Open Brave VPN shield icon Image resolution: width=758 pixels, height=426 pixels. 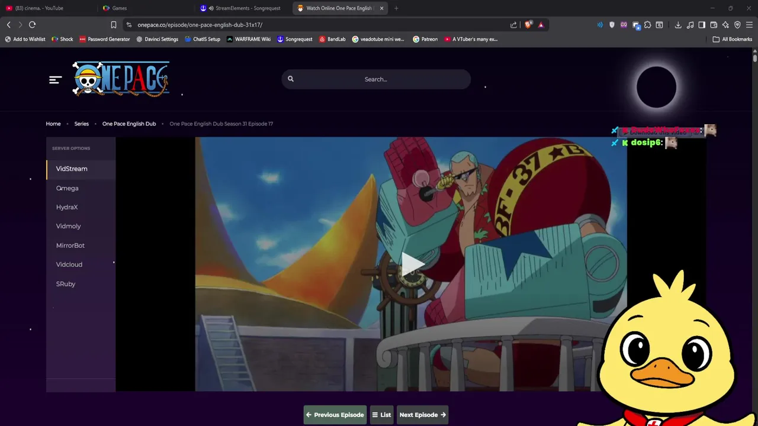pos(737,25)
